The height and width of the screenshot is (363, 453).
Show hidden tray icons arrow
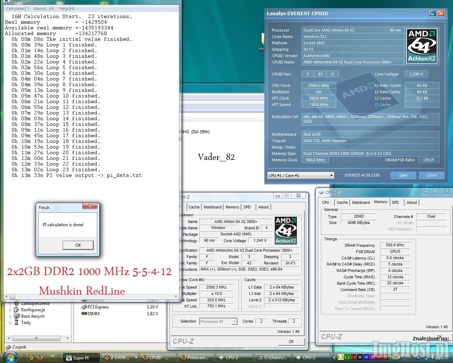(334, 358)
